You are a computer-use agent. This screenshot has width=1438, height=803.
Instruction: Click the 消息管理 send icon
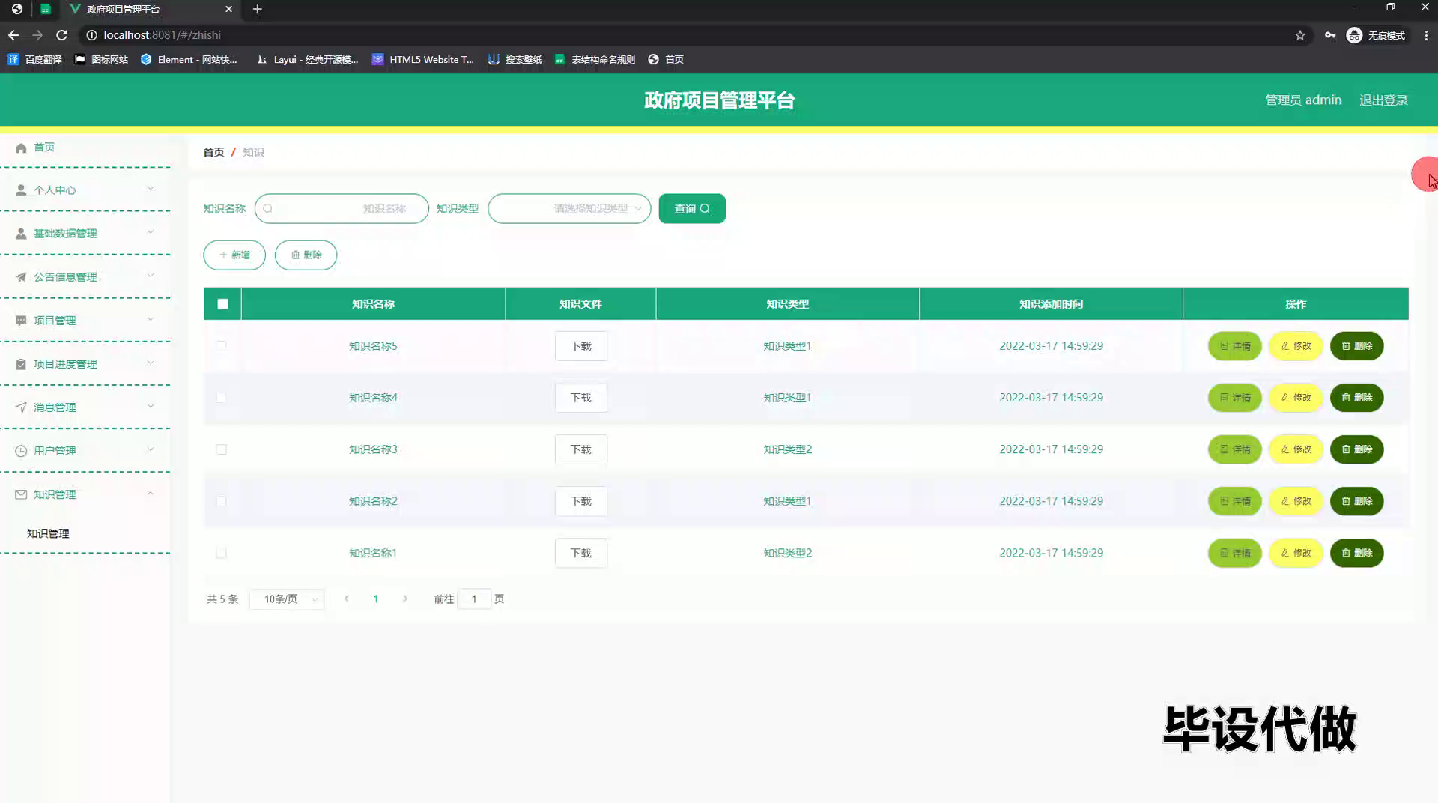pos(21,407)
